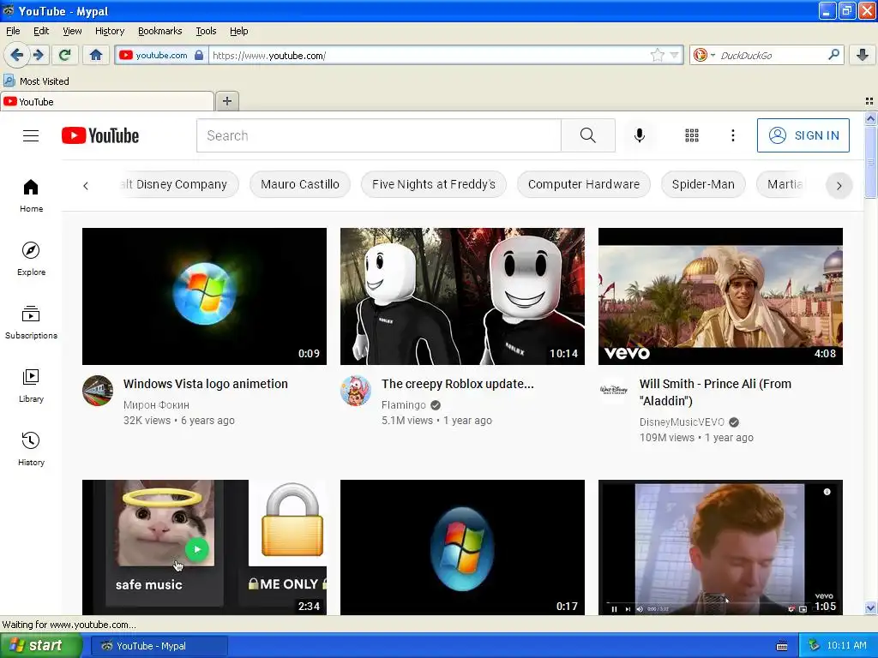878x658 pixels.
Task: Open the creepy Roblox update thumbnail
Action: (462, 296)
